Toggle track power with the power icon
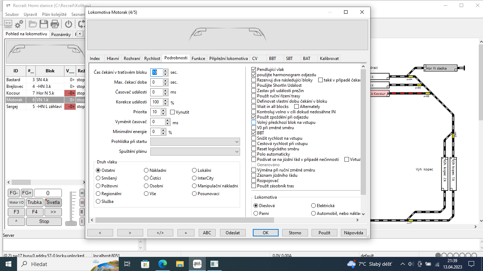The height and width of the screenshot is (271, 483). pos(69,24)
